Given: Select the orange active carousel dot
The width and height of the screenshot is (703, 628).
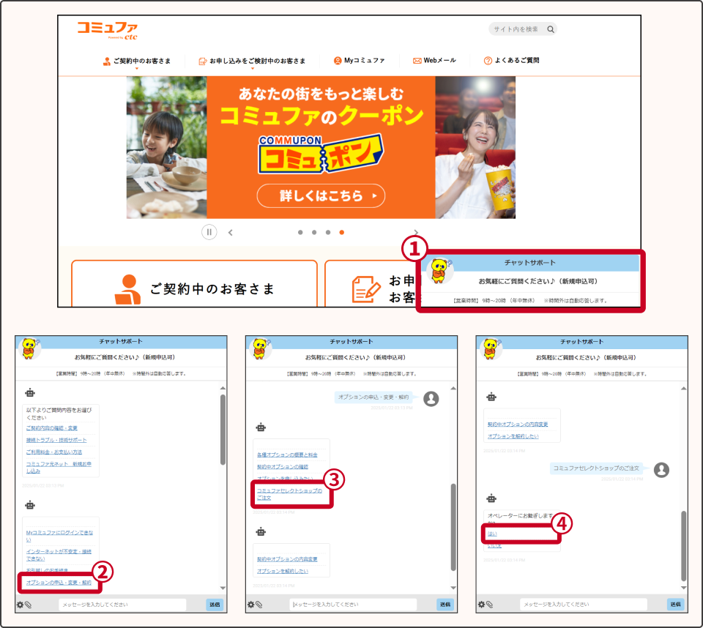Looking at the screenshot, I should (342, 232).
